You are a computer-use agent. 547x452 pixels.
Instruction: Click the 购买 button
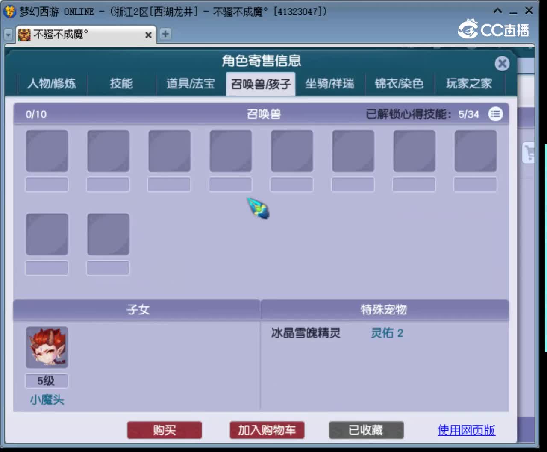[x=165, y=430]
